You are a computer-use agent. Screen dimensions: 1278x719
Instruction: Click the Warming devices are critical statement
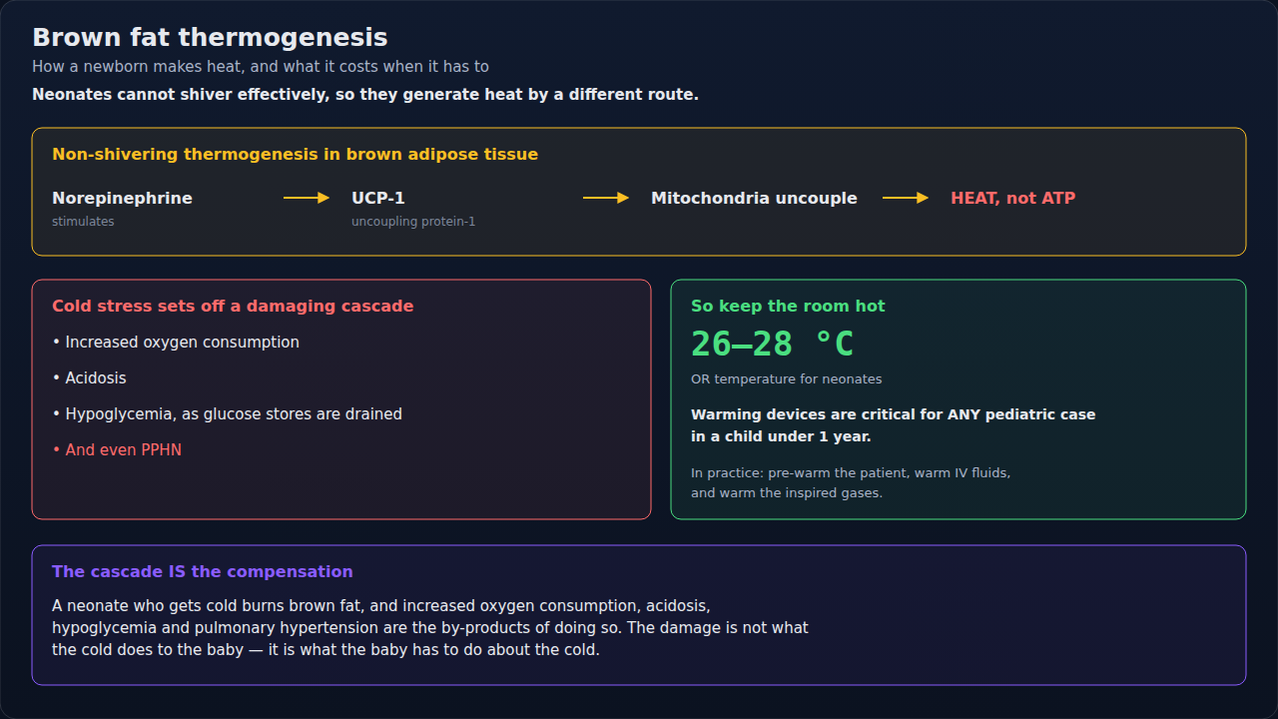(x=893, y=425)
